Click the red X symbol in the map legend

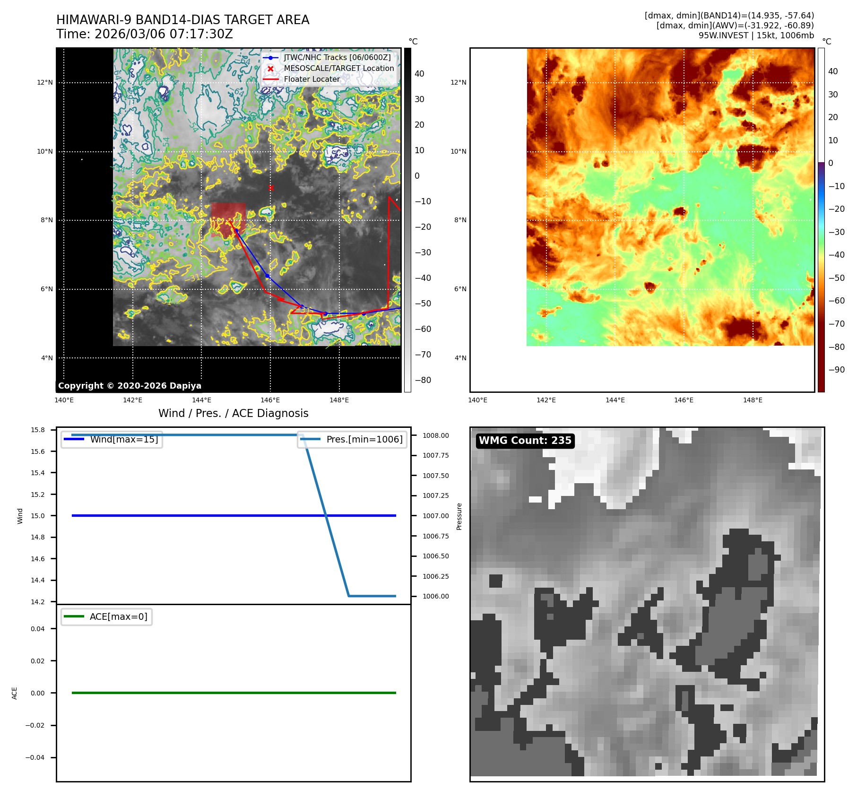pyautogui.click(x=270, y=69)
